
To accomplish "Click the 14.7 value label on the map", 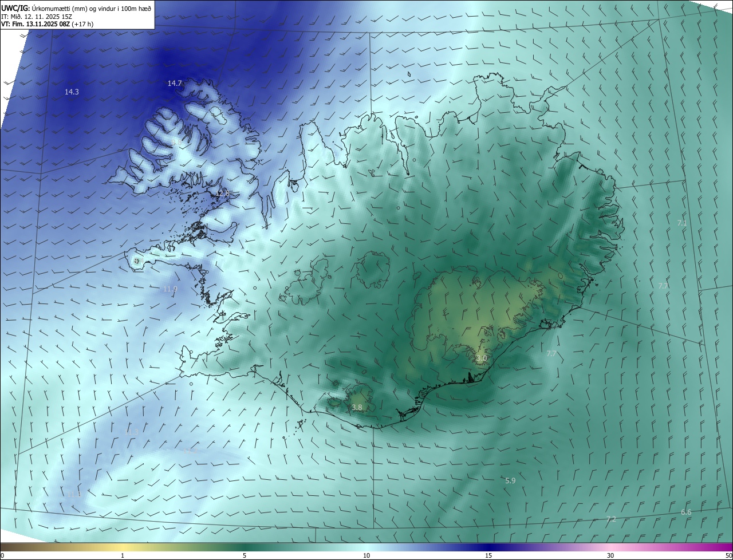I will click(x=175, y=83).
